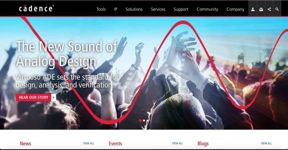The image size is (288, 150).
Task: View all News items
Action: (88, 143)
